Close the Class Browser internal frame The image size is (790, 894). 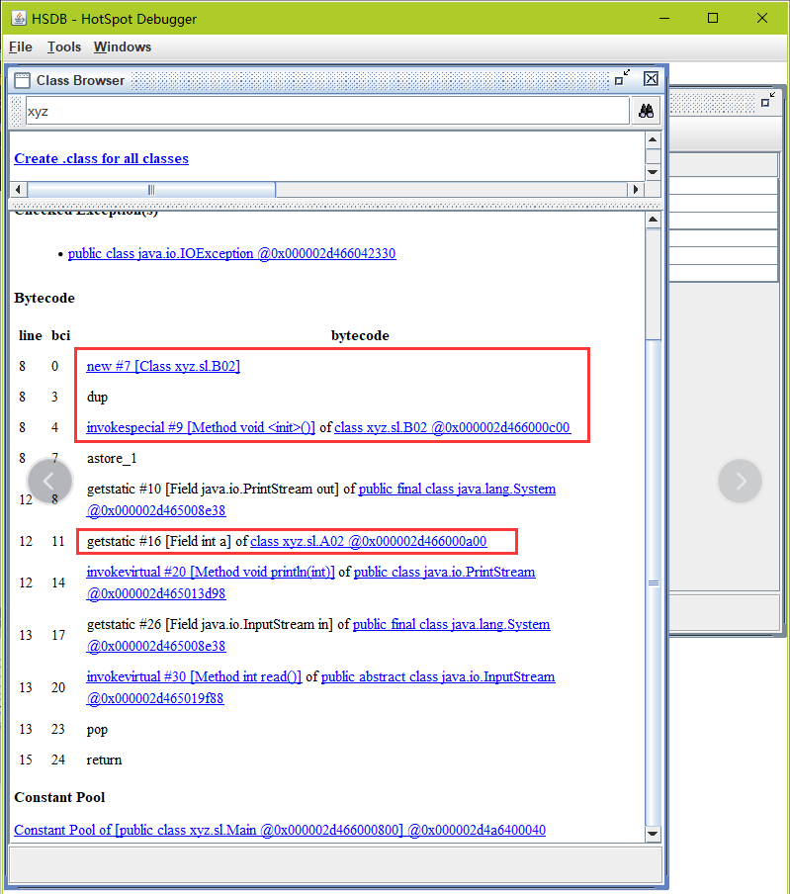651,79
